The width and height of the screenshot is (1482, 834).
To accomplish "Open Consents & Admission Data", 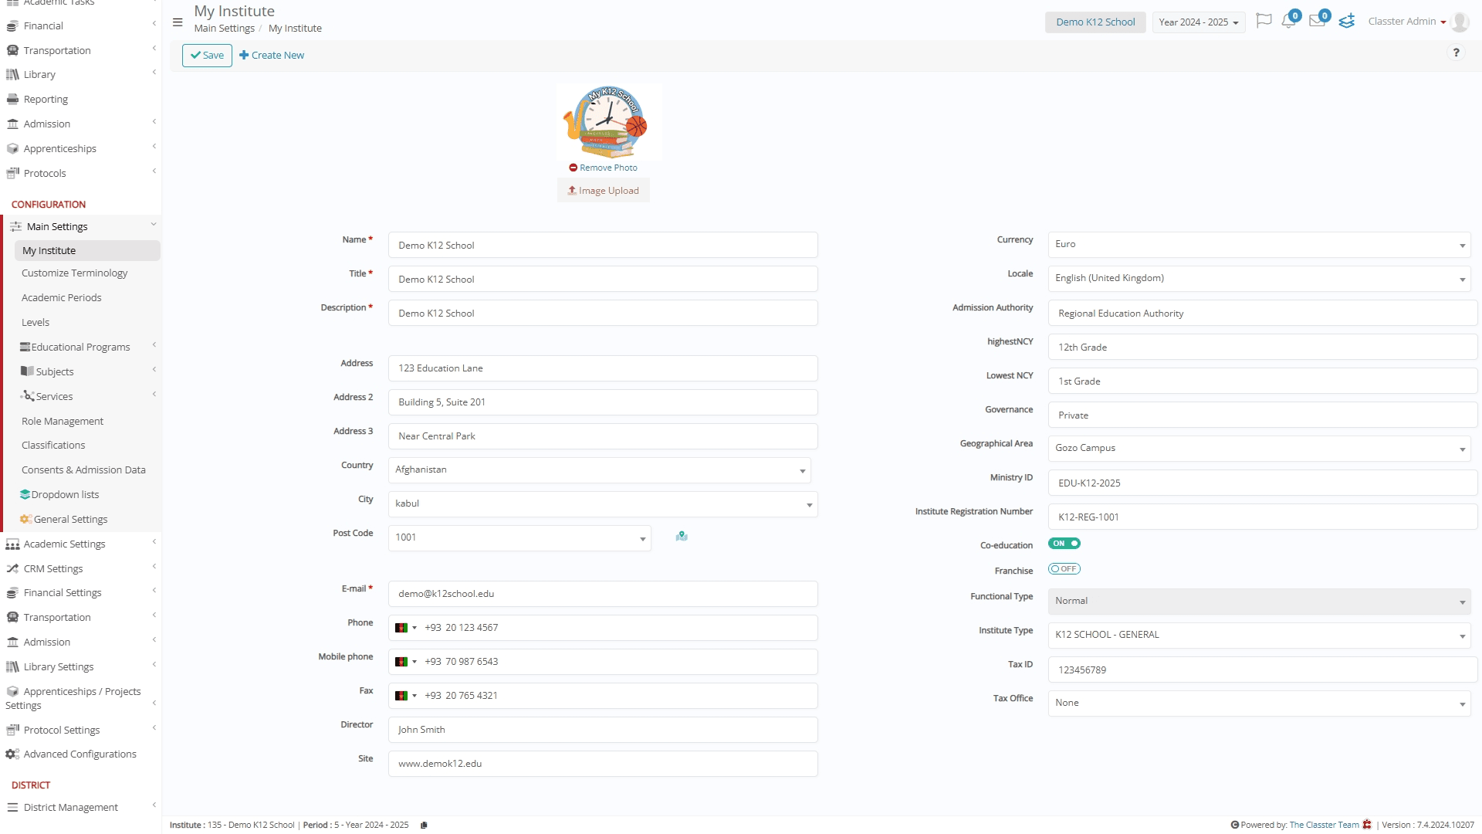I will [83, 470].
